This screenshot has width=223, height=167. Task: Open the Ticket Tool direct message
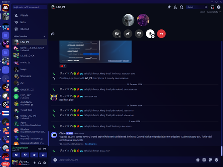[x=30, y=110]
